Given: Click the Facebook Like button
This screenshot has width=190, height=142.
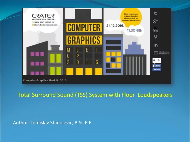Looking at the screenshot, I should (157, 66).
